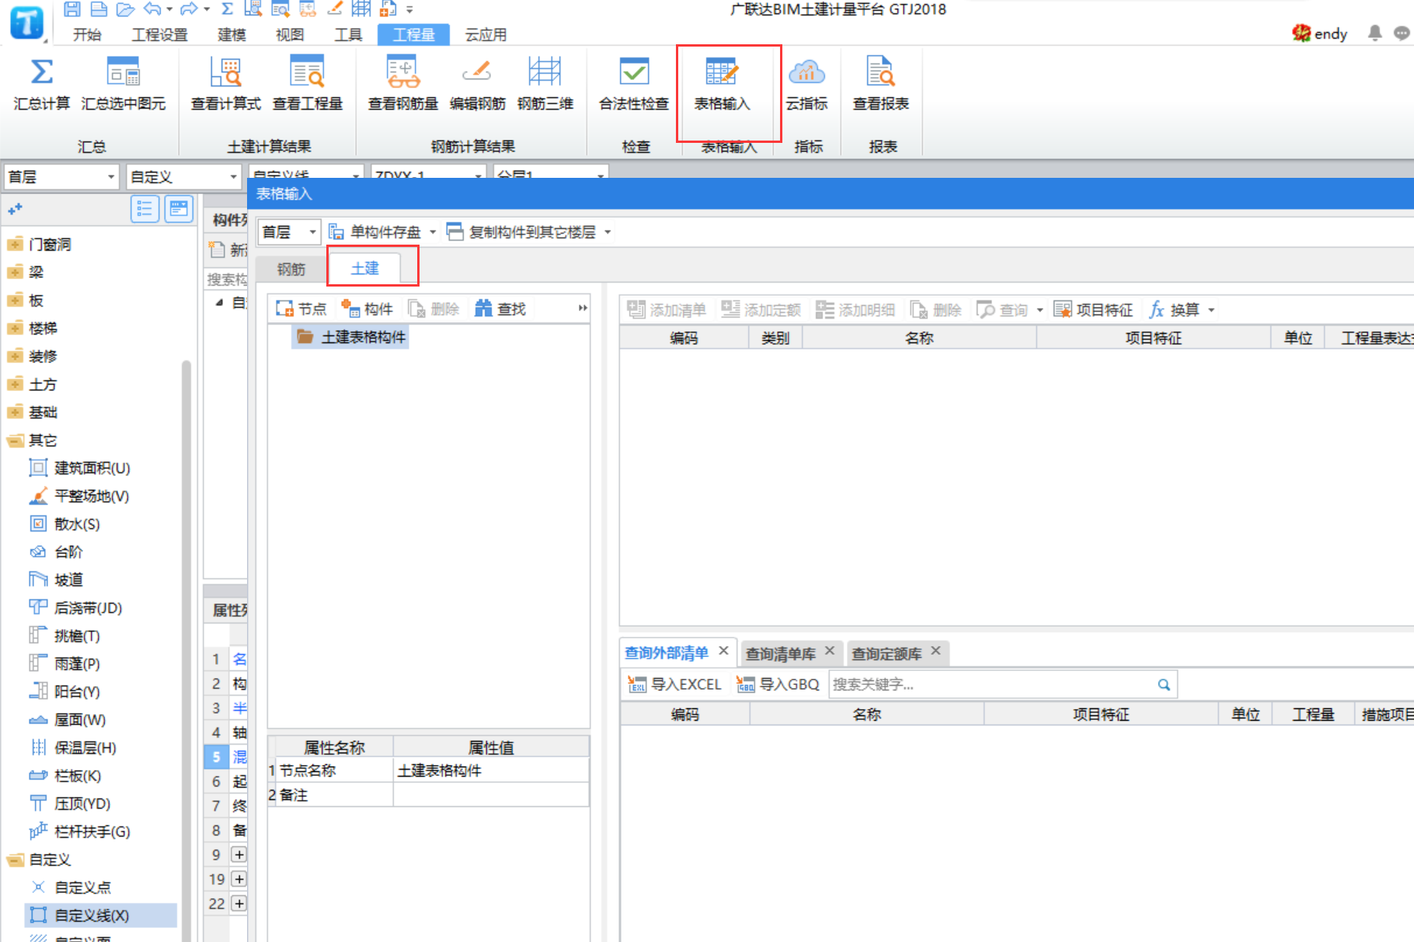The image size is (1414, 942).
Task: Open the 云应用 ribbon tab
Action: pyautogui.click(x=486, y=34)
